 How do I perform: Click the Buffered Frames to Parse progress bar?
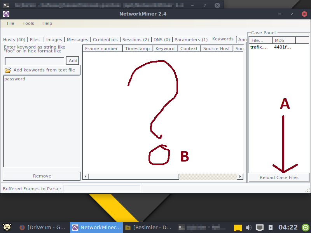(x=102, y=189)
